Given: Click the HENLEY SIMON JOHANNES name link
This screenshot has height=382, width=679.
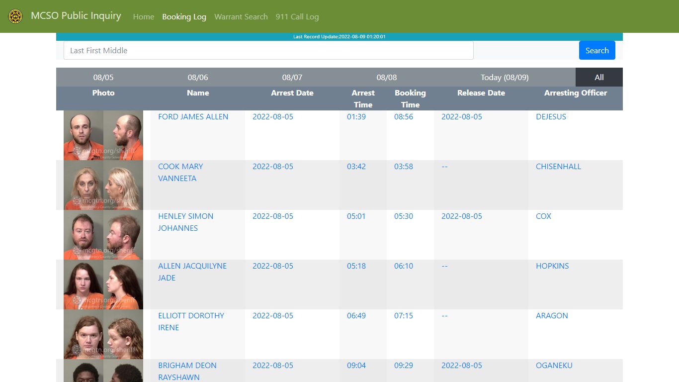Looking at the screenshot, I should [185, 222].
